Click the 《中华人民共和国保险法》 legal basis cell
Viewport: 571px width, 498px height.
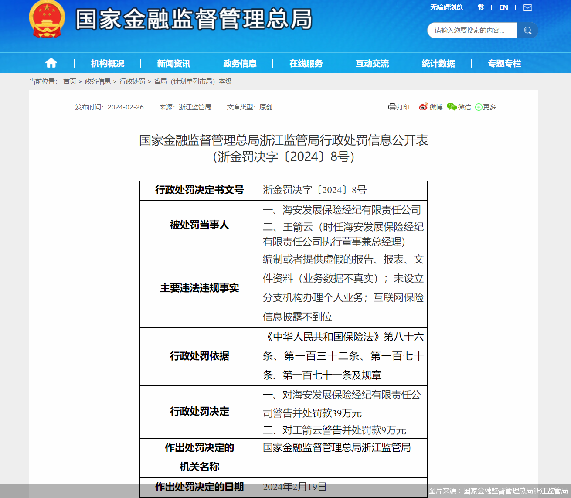343,356
